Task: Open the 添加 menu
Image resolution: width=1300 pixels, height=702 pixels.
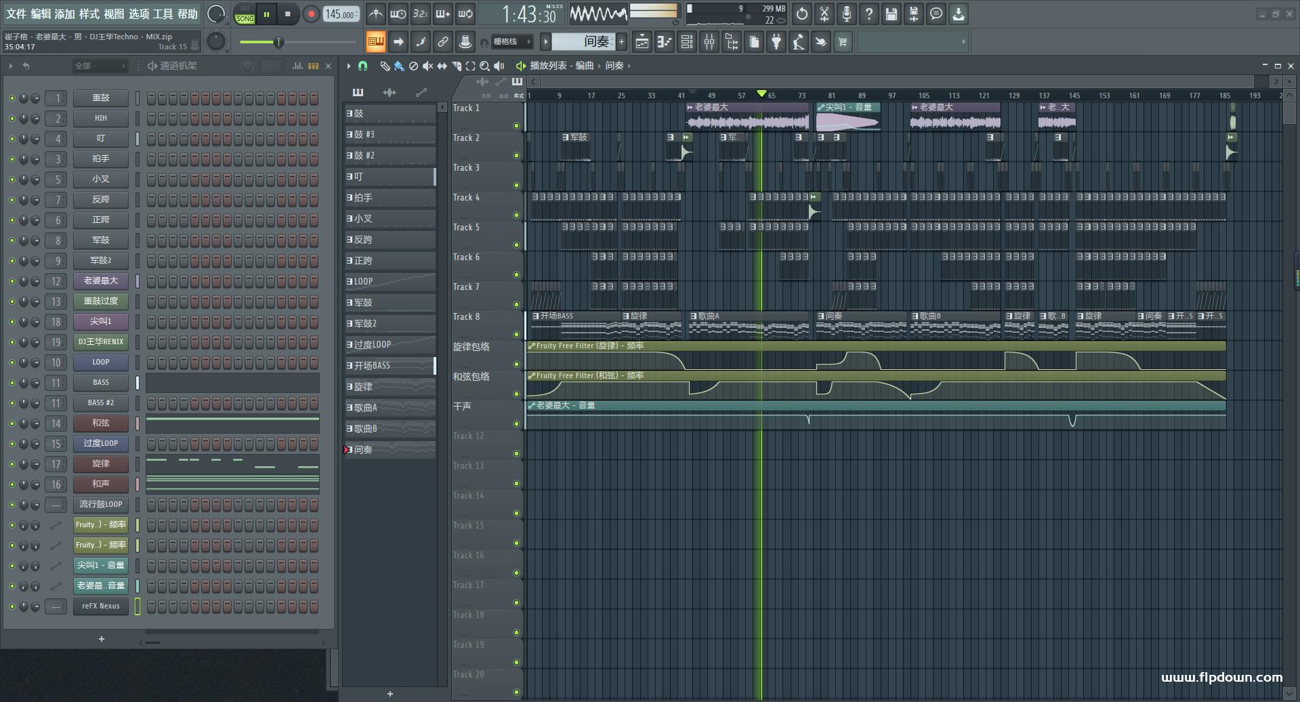Action: click(64, 14)
